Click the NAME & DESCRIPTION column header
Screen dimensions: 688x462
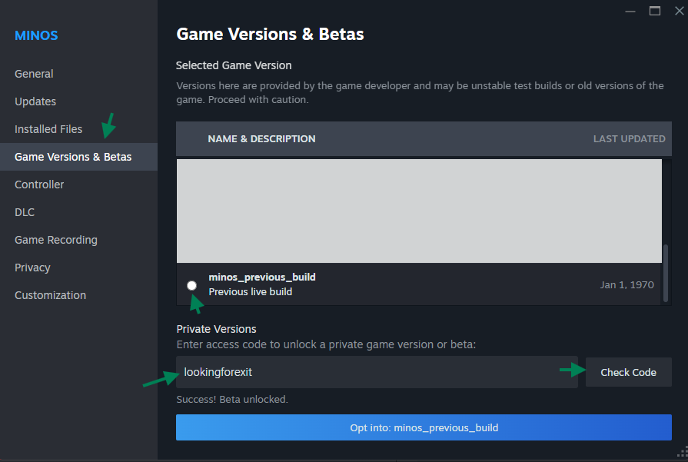261,139
